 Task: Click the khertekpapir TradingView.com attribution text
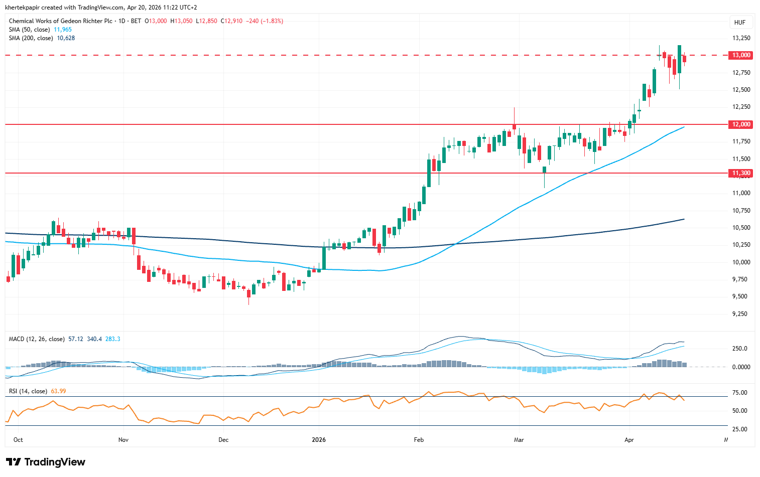tap(101, 8)
